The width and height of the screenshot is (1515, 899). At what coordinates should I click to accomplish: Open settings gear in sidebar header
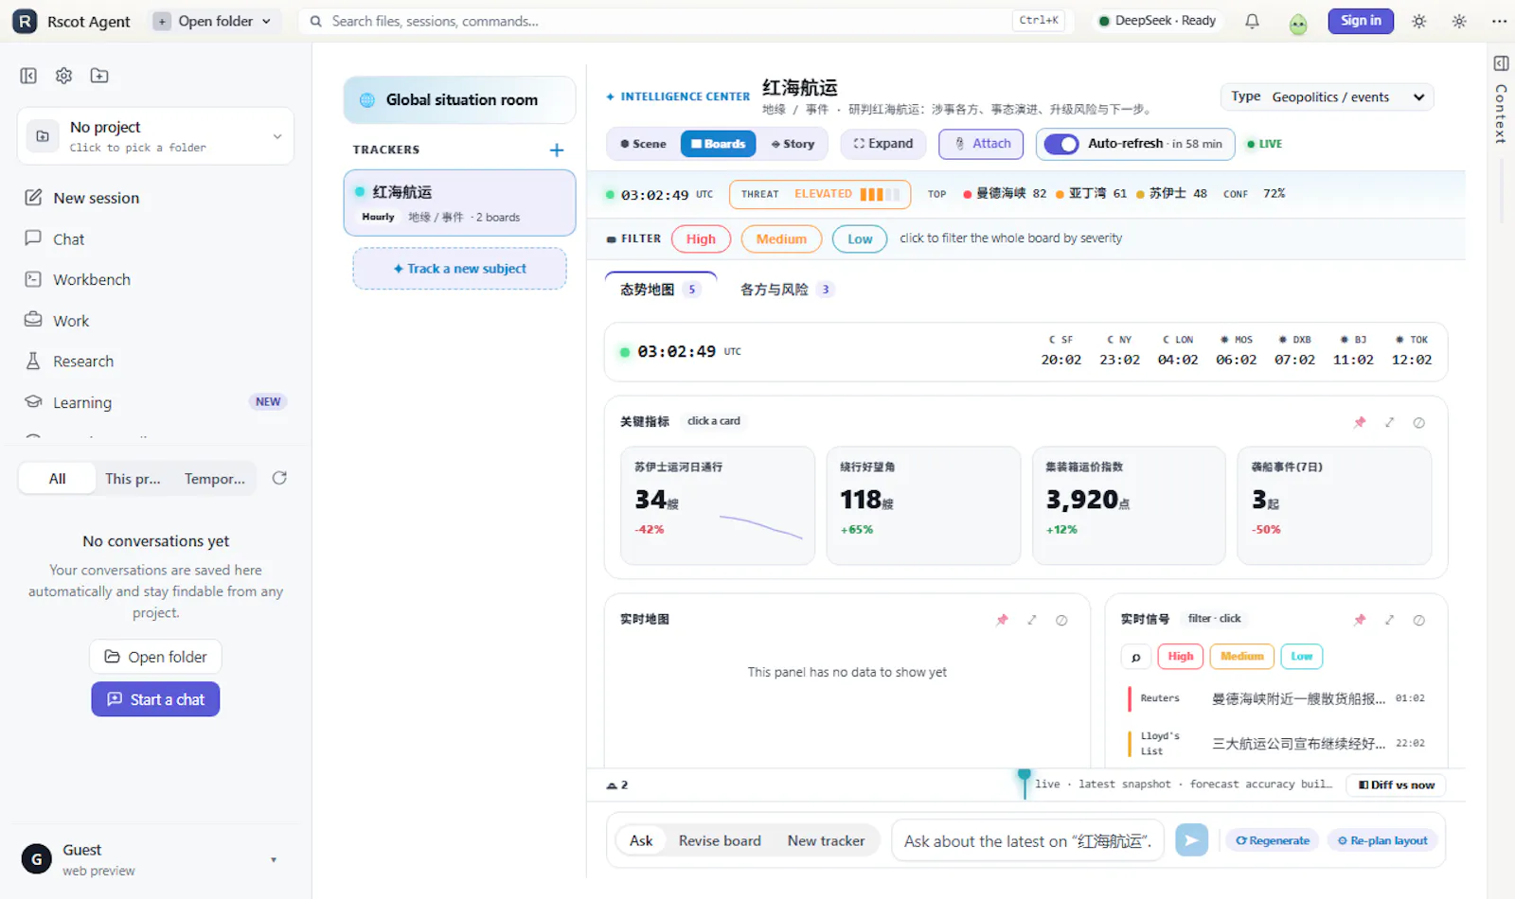point(63,76)
